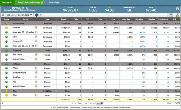Jump to the first page in pager
This screenshot has height=110, width=181.
point(72,103)
